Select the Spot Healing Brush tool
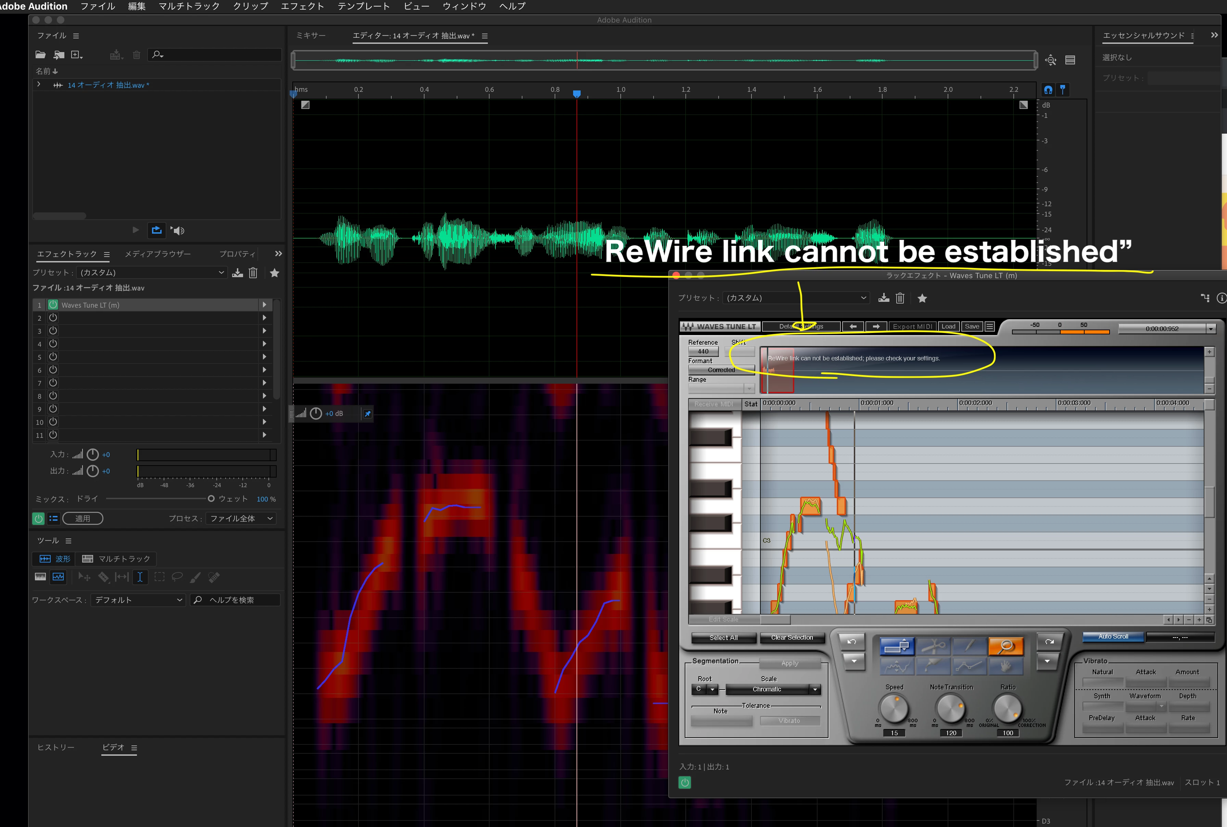 (x=214, y=577)
